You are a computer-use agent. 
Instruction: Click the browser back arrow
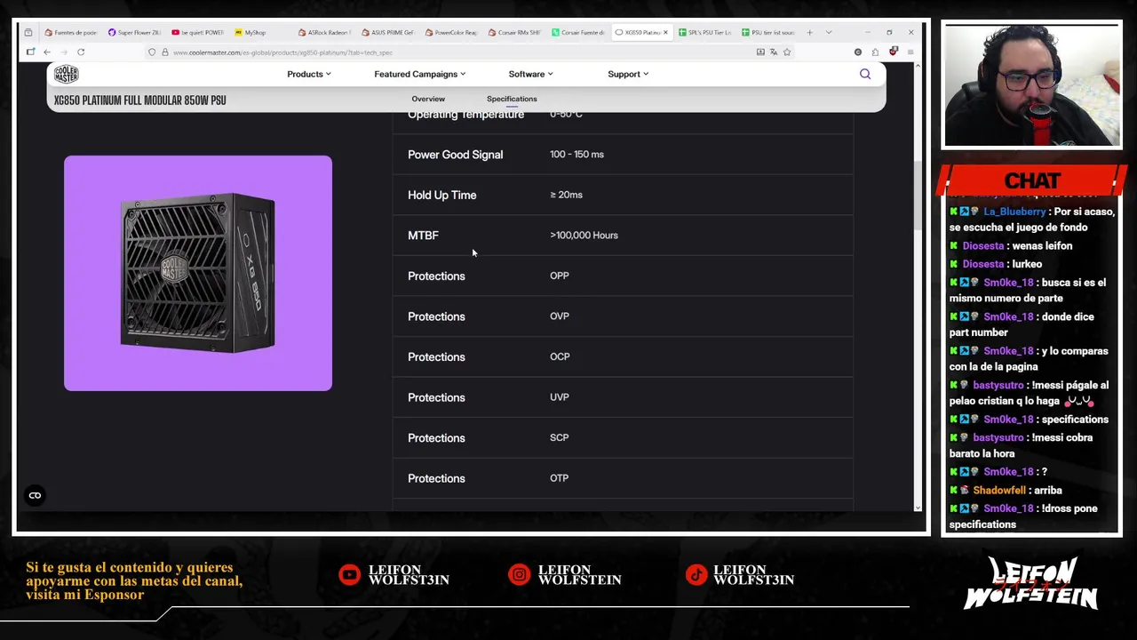point(47,52)
